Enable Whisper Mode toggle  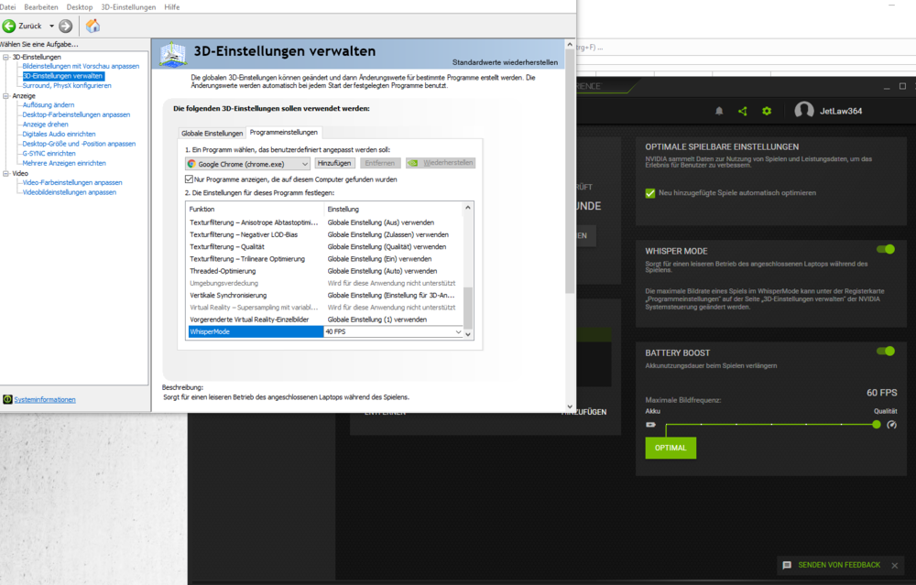click(x=885, y=248)
